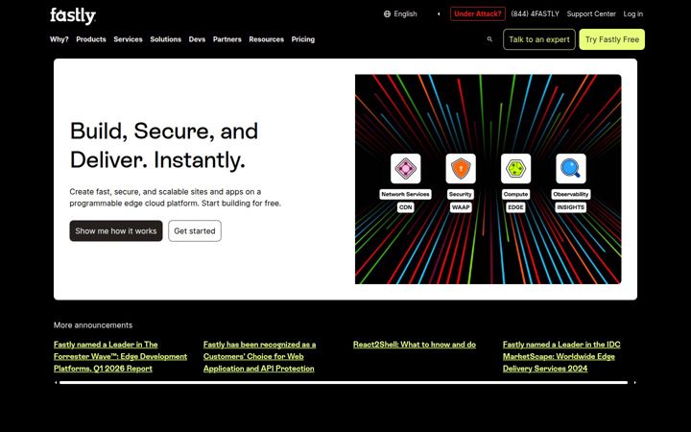This screenshot has width=691, height=432.
Task: Select the Network Services diamond icon
Action: click(405, 168)
